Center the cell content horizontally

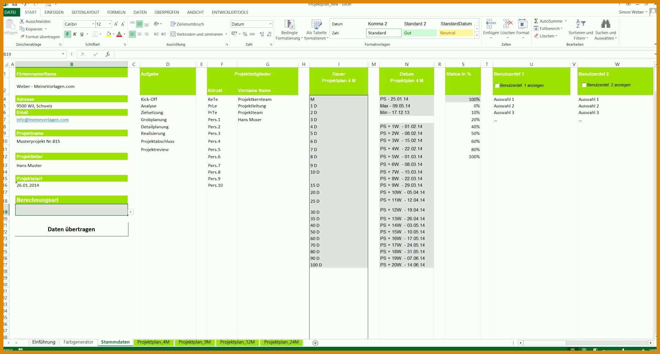(x=140, y=34)
